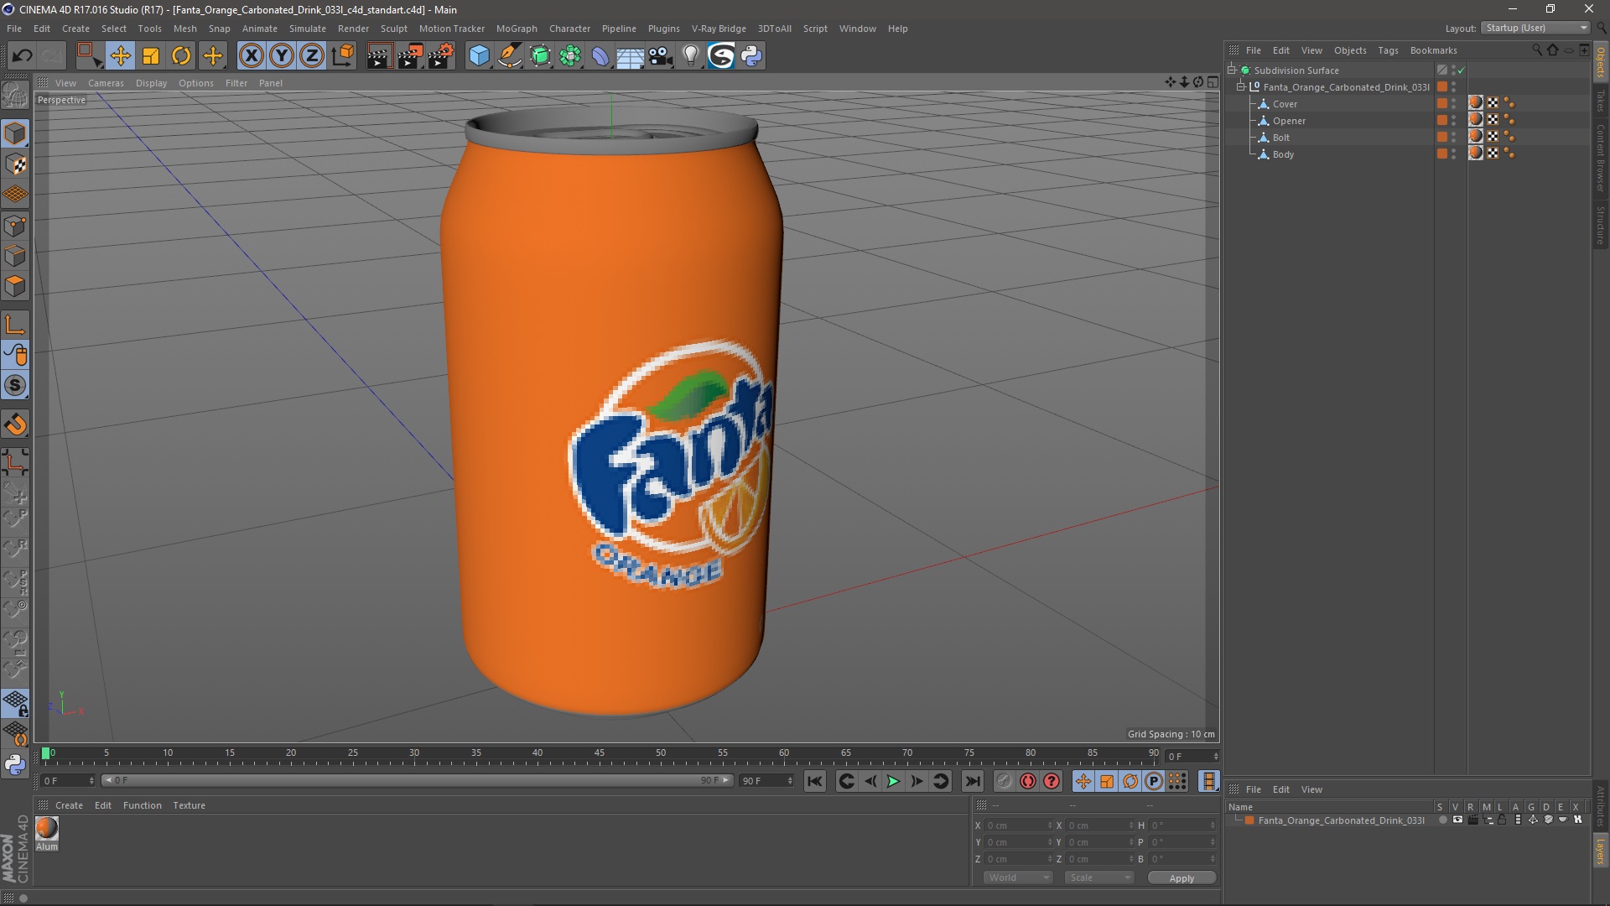Add a Camera object
The height and width of the screenshot is (906, 1610).
click(660, 55)
